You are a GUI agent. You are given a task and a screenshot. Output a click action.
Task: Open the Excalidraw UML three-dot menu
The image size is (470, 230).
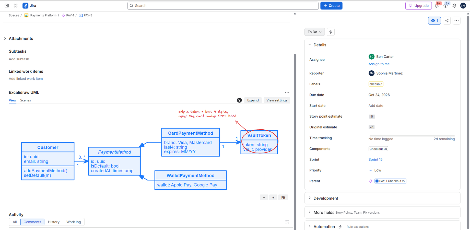tap(287, 93)
